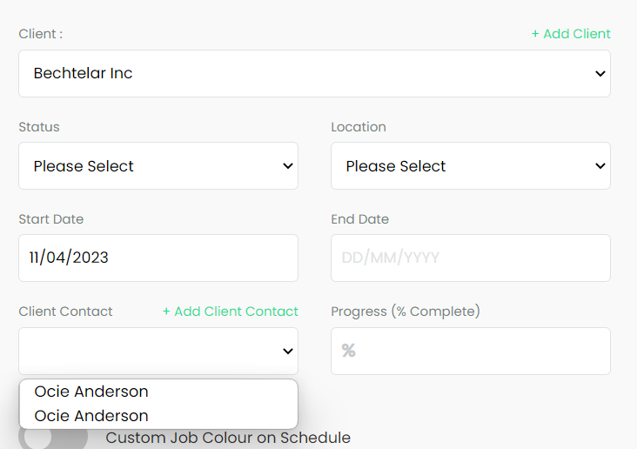Click the chevron arrow in Location dropdown
The height and width of the screenshot is (449, 637).
600,166
